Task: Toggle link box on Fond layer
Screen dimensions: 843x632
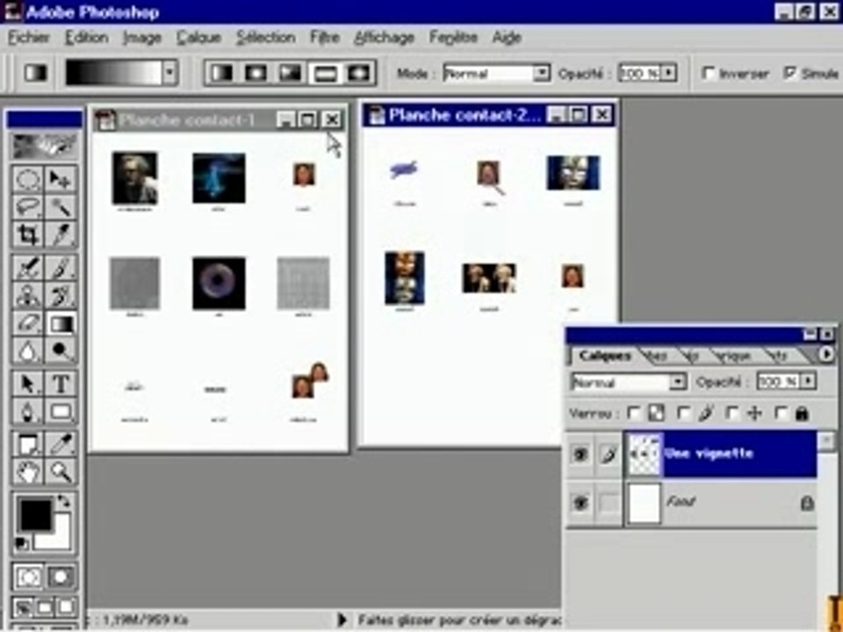Action: (609, 503)
